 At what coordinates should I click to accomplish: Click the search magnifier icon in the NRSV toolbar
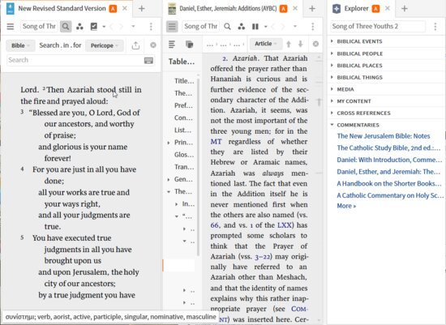click(66, 27)
